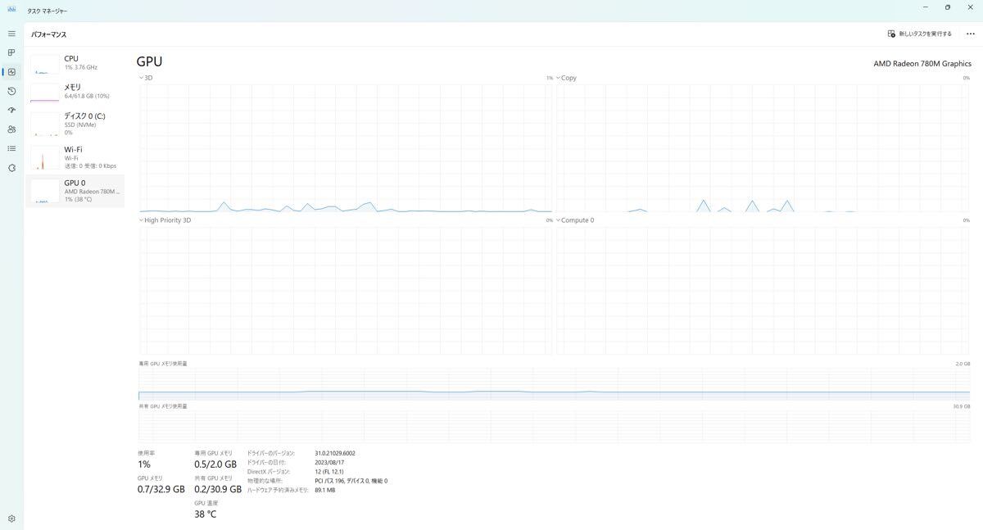Select the Wi-Fi performance item

[x=75, y=157]
